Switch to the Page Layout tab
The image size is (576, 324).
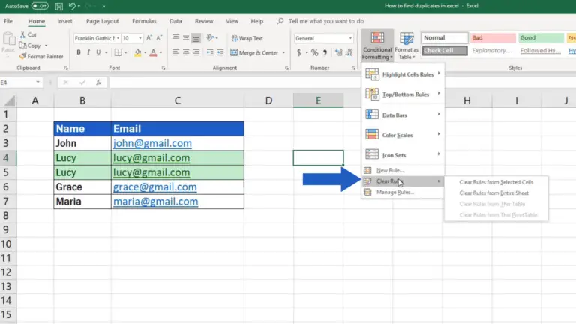pyautogui.click(x=102, y=21)
